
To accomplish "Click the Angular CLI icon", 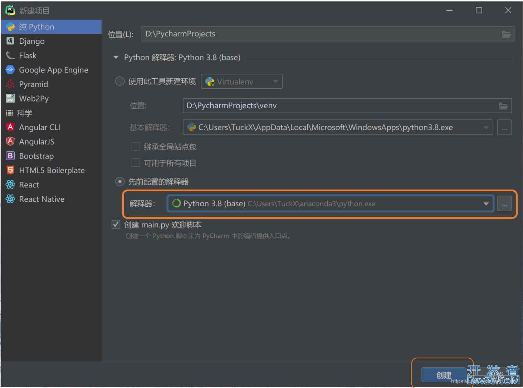I will click(x=10, y=127).
